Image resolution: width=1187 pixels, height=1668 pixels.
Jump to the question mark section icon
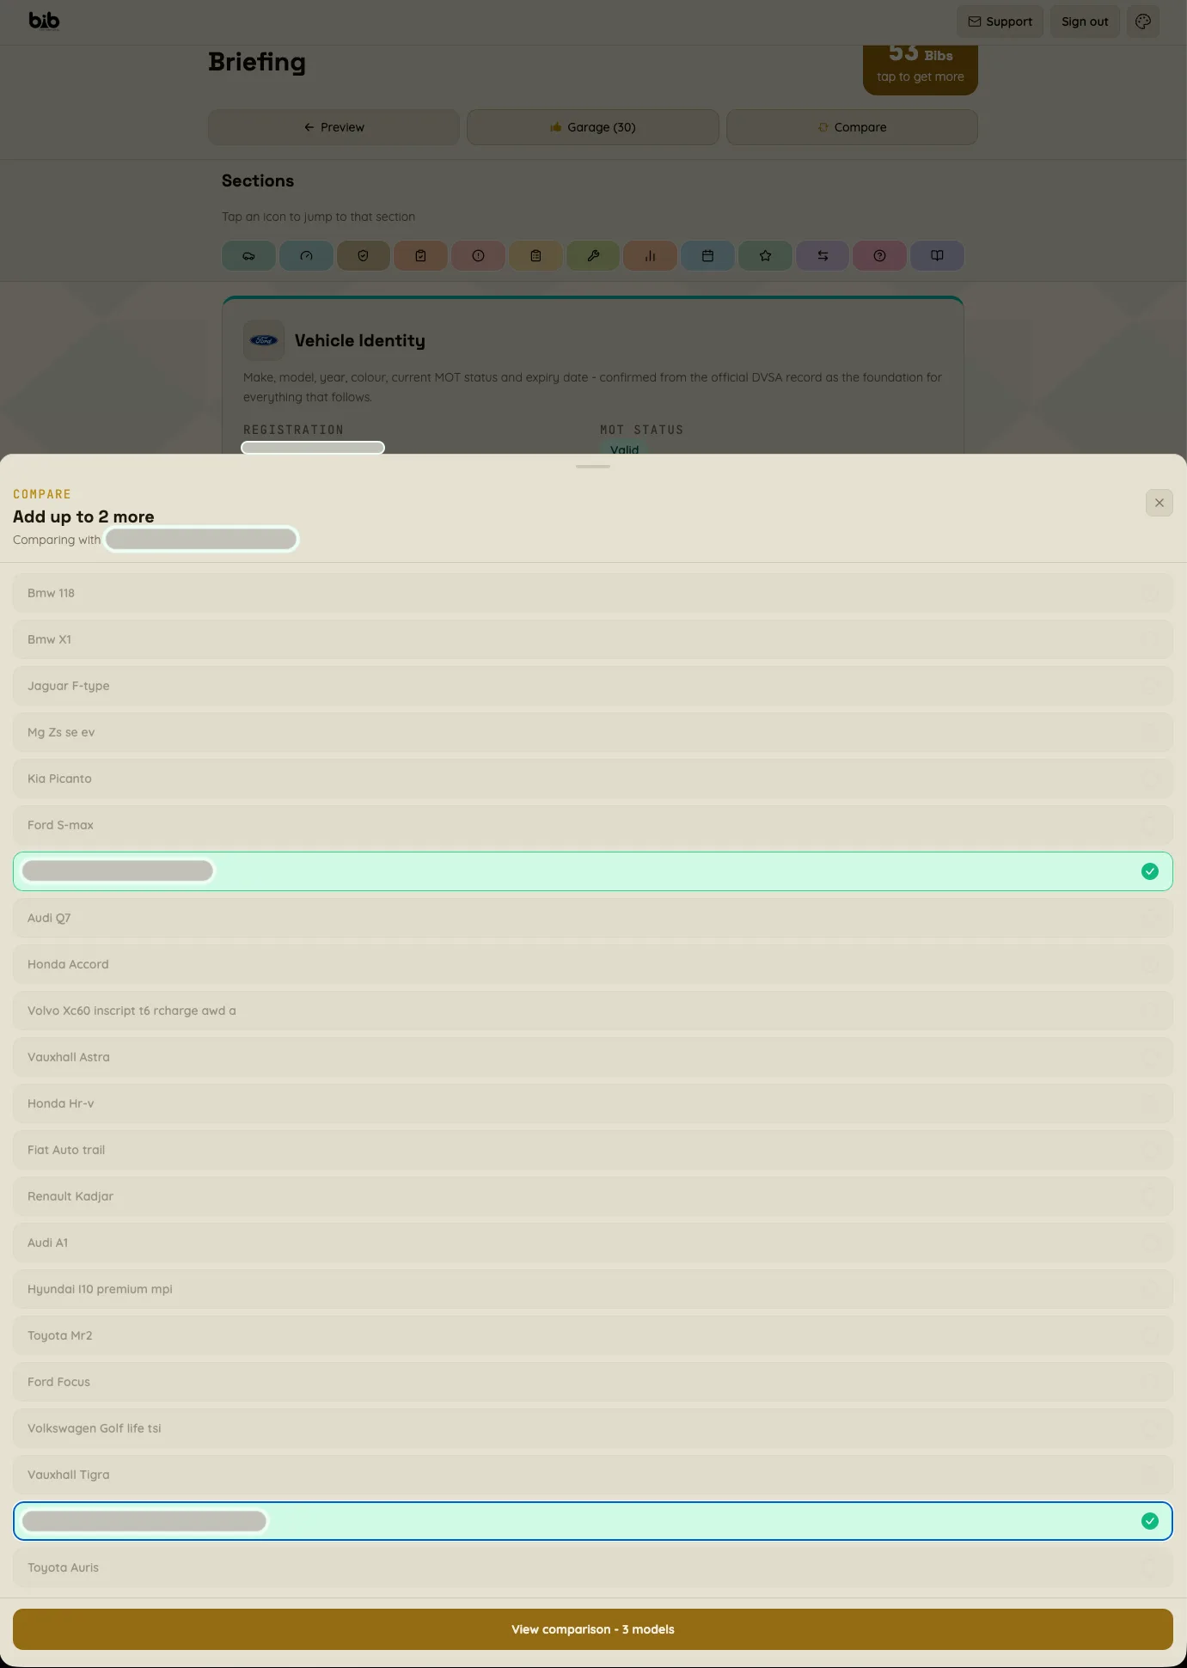tap(880, 256)
